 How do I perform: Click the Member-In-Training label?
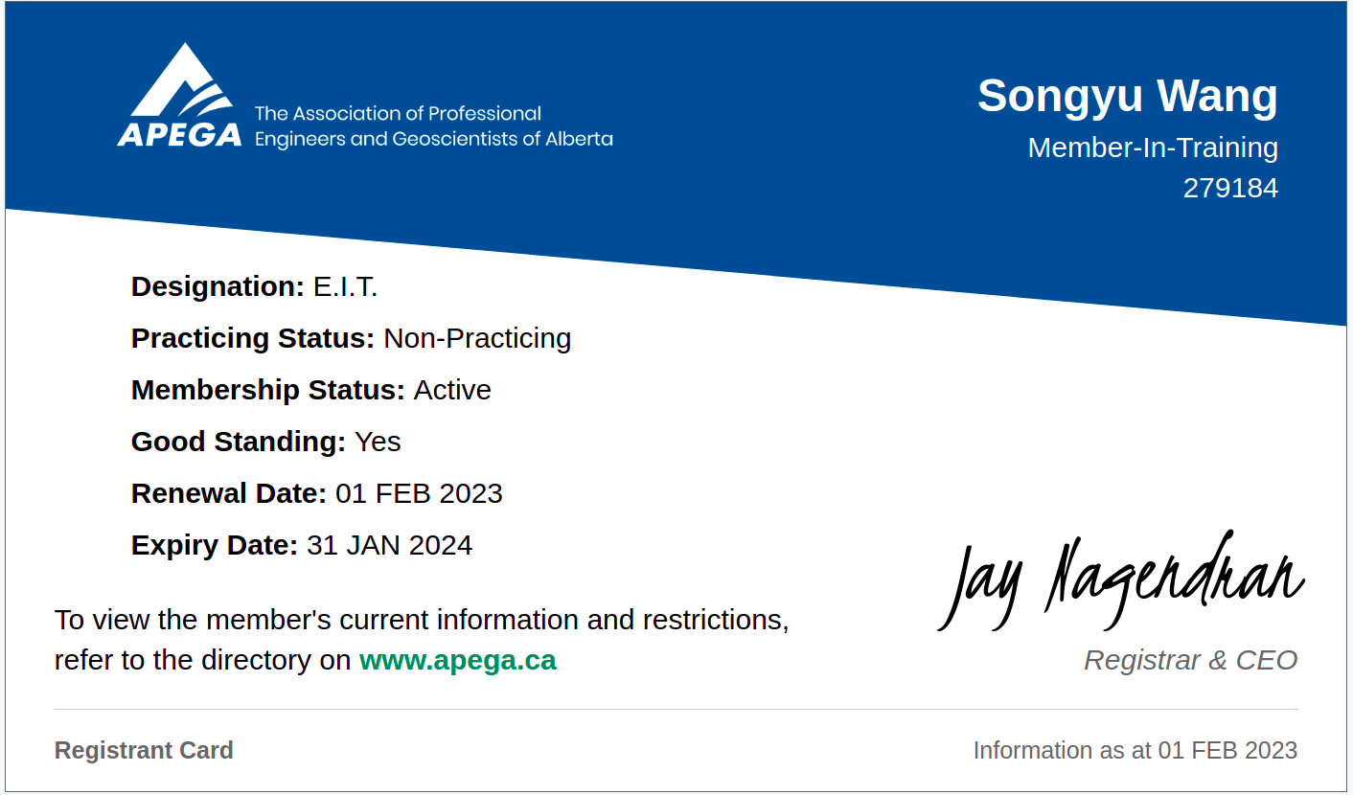[1152, 148]
